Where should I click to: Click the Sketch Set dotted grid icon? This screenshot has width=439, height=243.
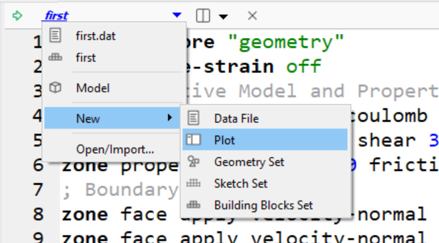tap(193, 184)
